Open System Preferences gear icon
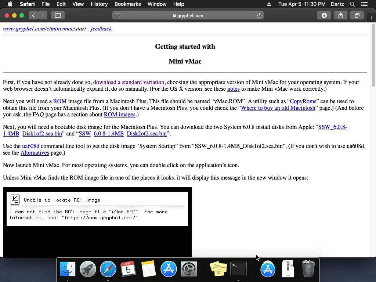376x282 pixels. (x=189, y=269)
